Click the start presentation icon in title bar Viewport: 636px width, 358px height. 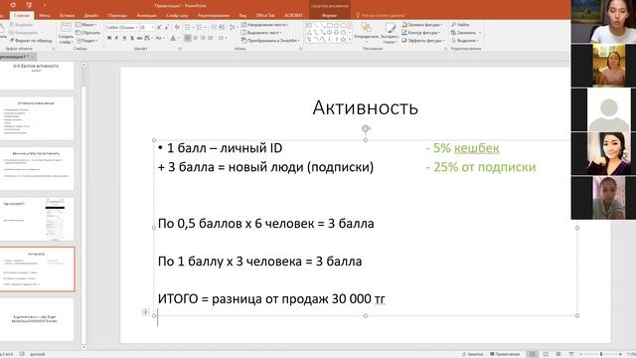tap(29, 5)
